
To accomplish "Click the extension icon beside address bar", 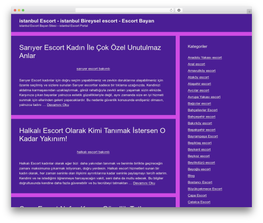I will 179,11.
